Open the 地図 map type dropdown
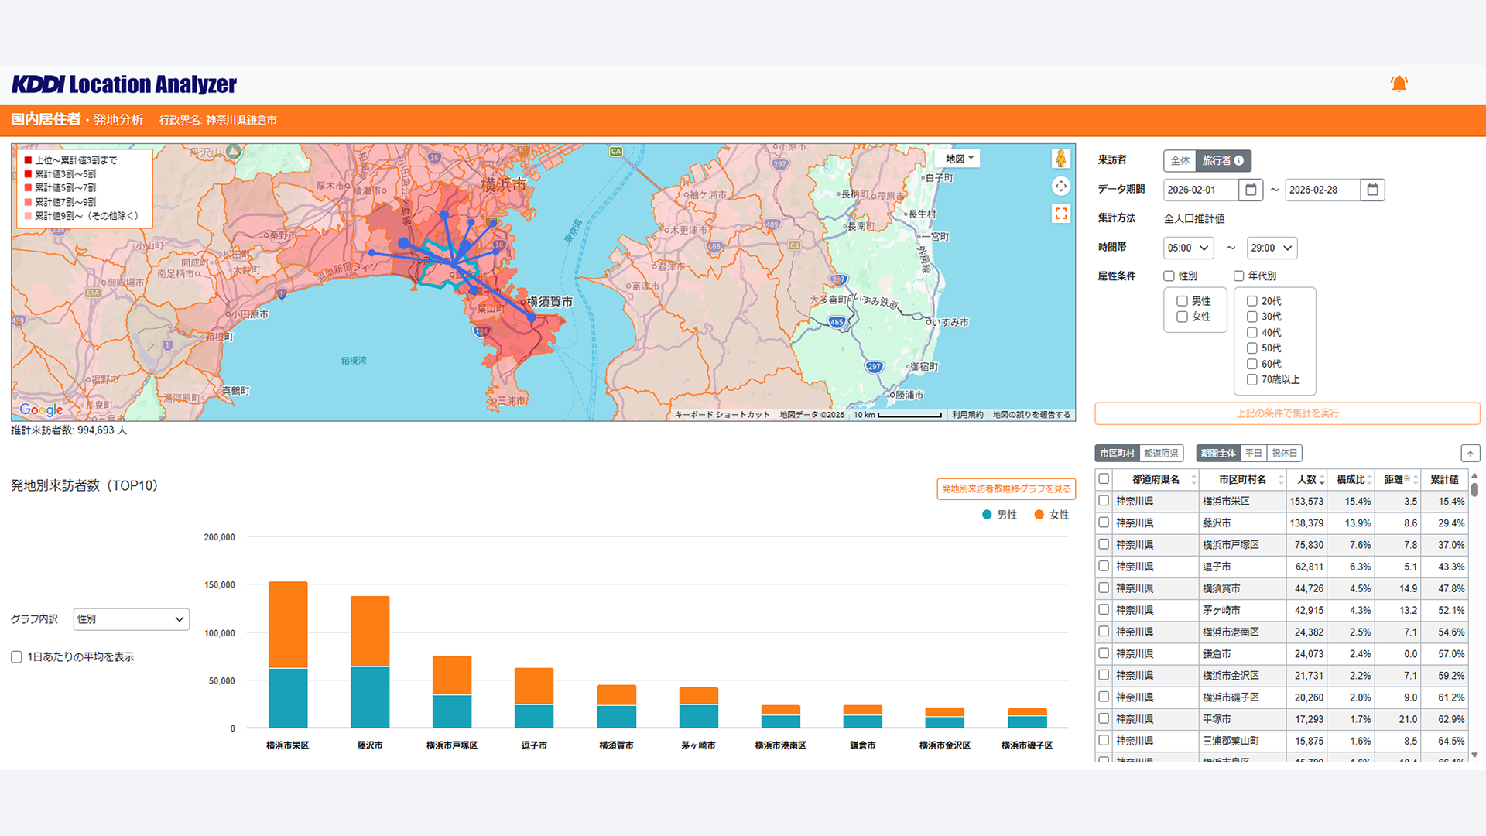 tap(959, 159)
